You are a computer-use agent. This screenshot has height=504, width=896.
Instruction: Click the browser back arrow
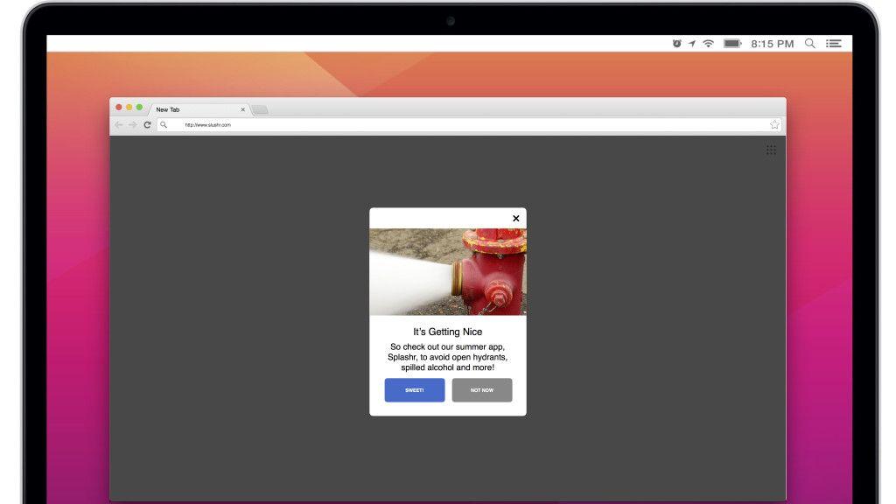coord(119,125)
